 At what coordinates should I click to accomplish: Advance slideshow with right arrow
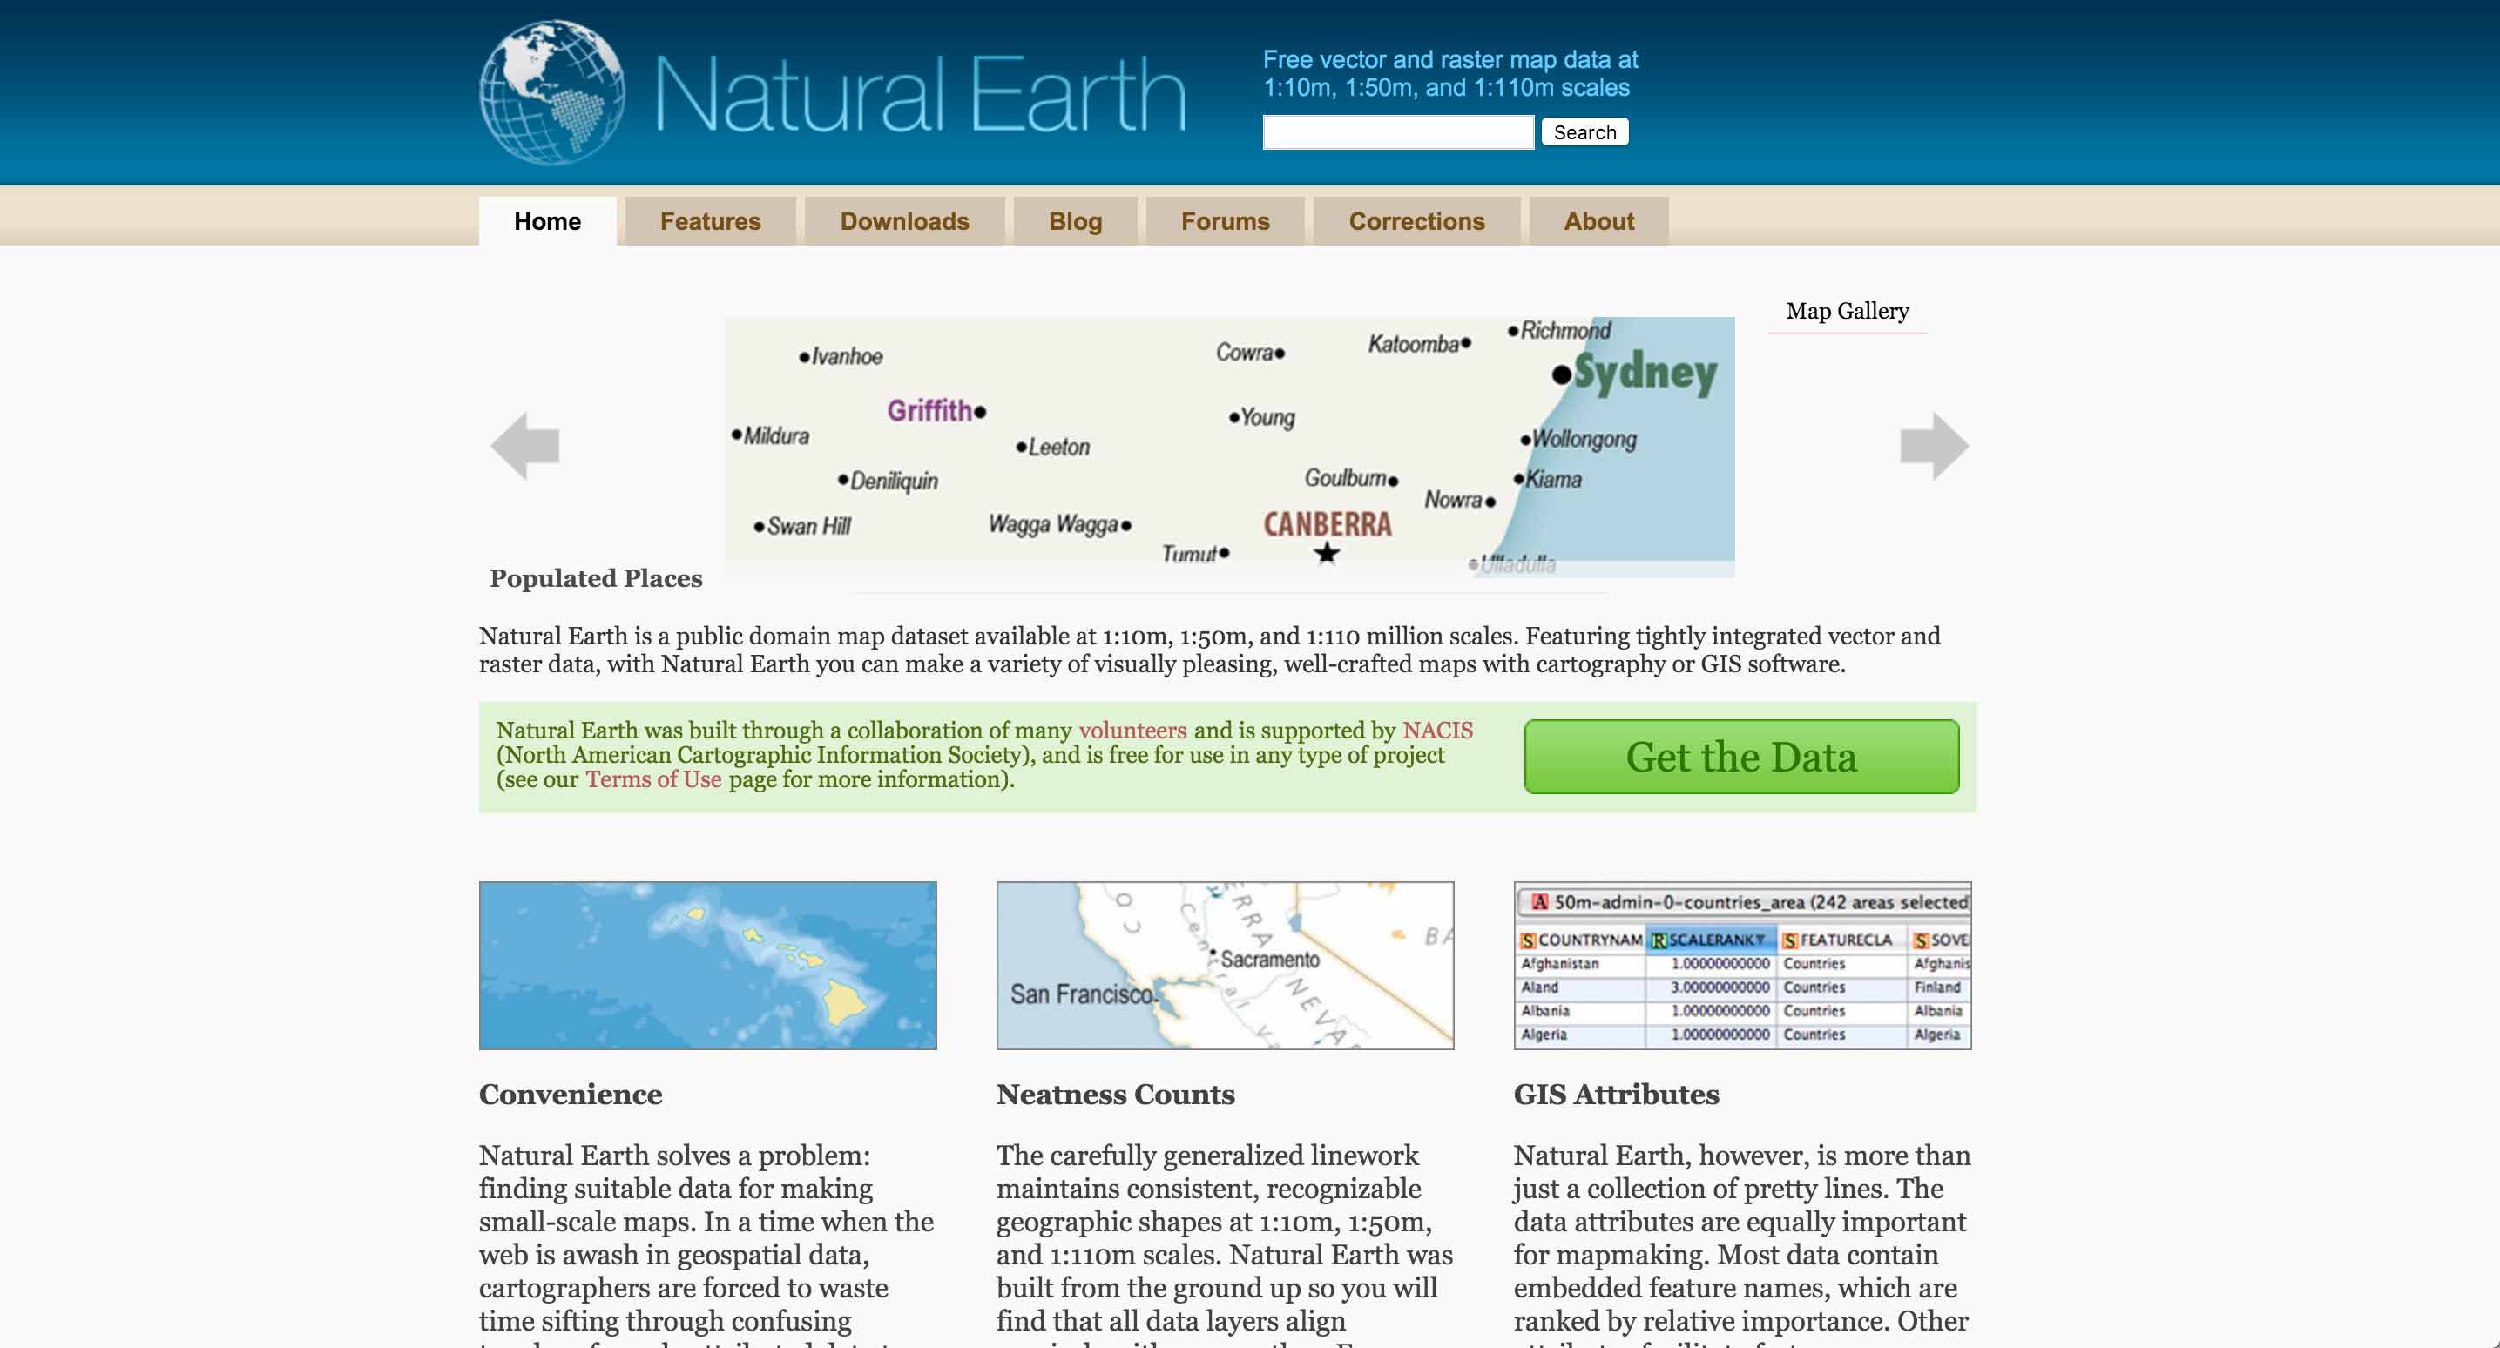1934,447
